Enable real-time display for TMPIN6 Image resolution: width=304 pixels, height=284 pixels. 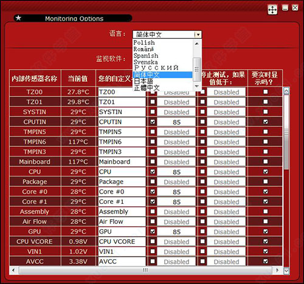[265, 141]
